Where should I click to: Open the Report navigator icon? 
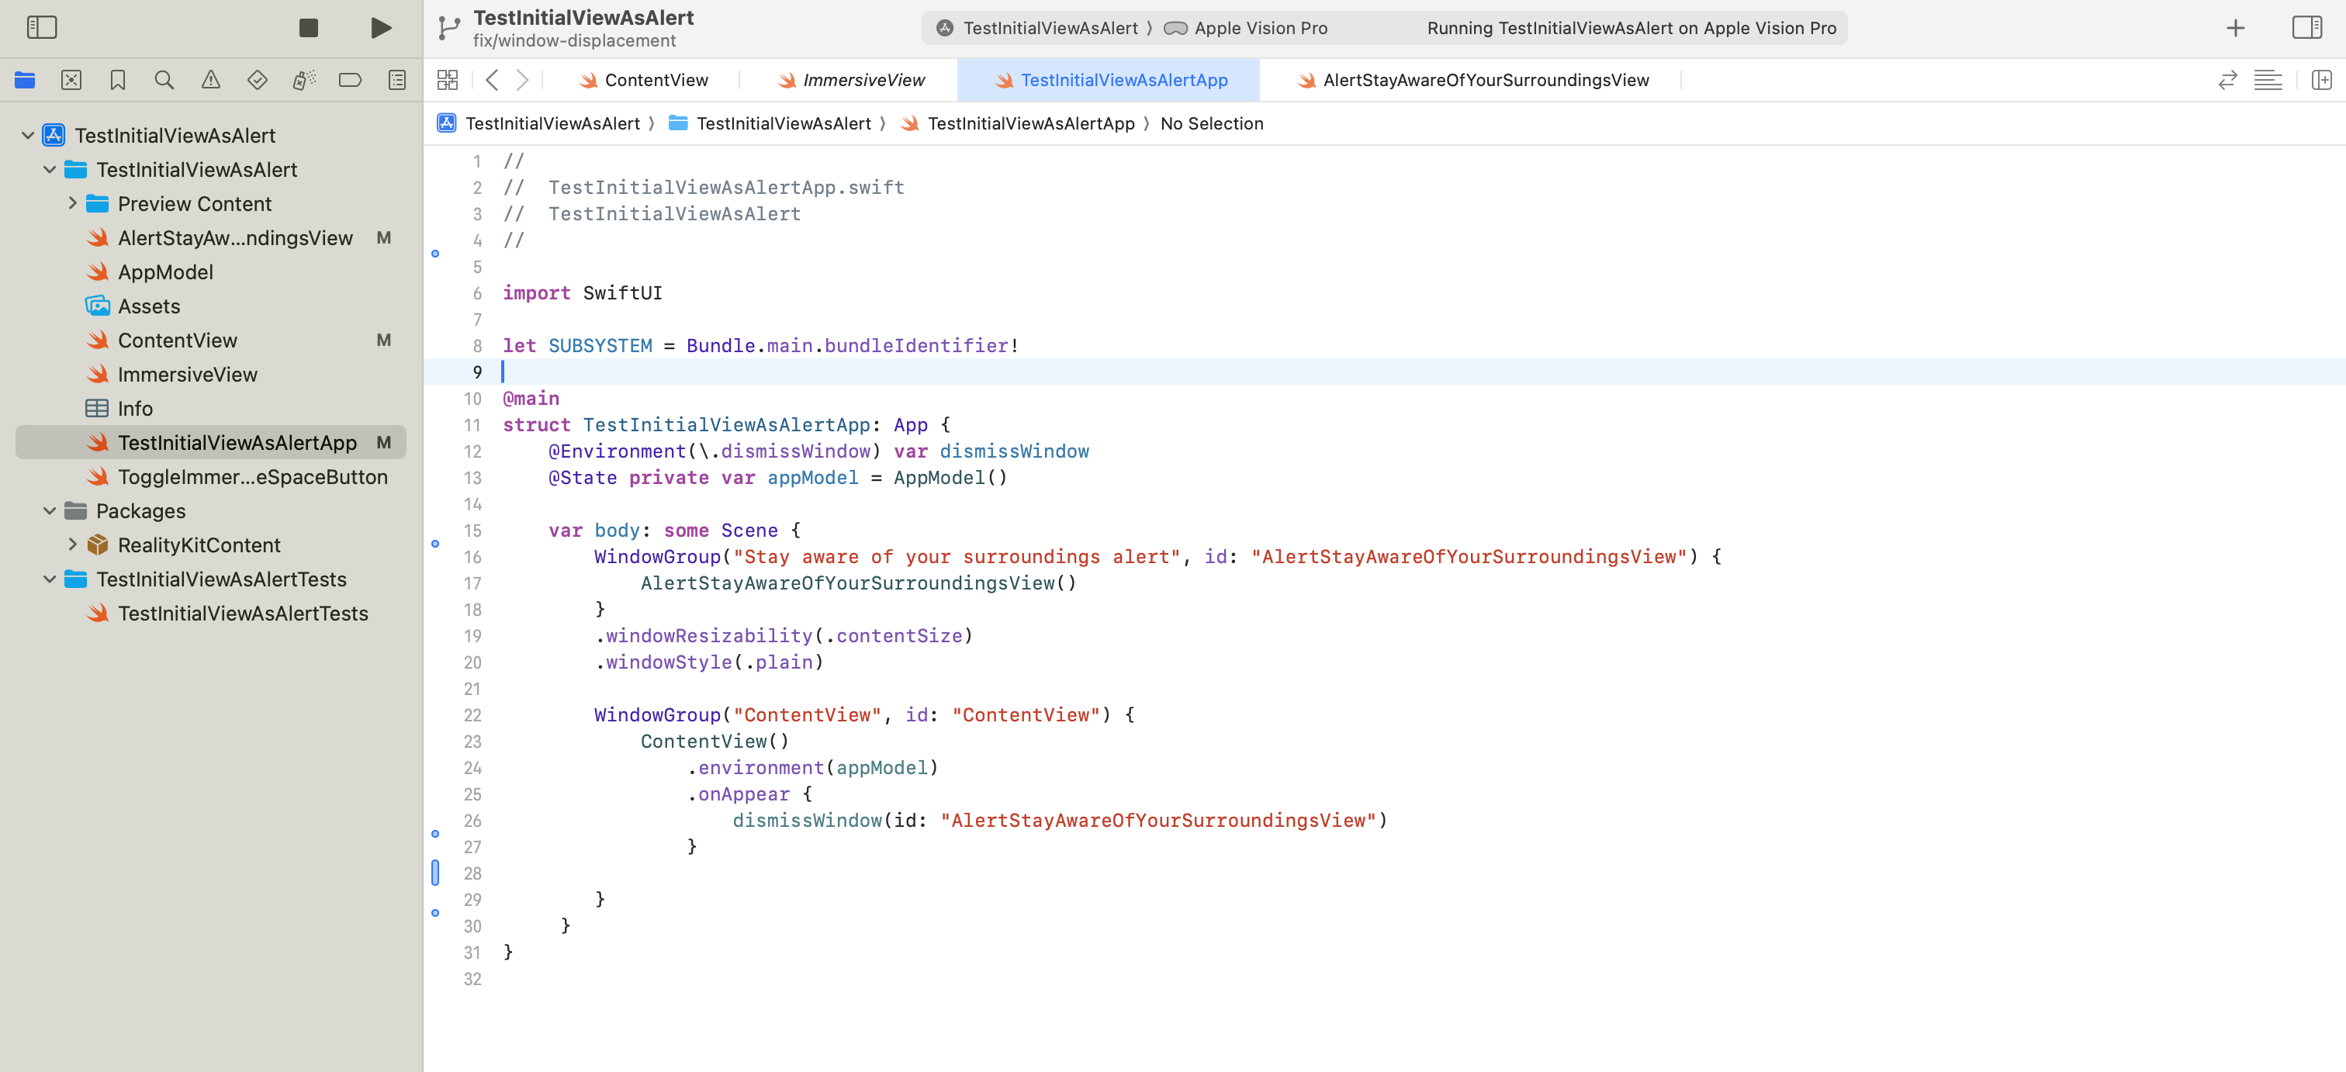coord(397,80)
